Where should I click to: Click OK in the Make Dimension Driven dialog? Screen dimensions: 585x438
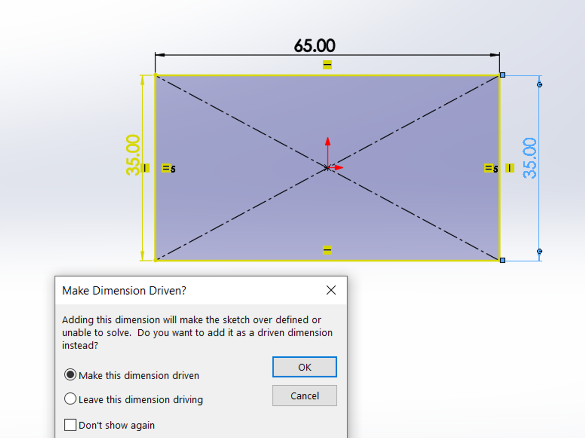pos(304,367)
